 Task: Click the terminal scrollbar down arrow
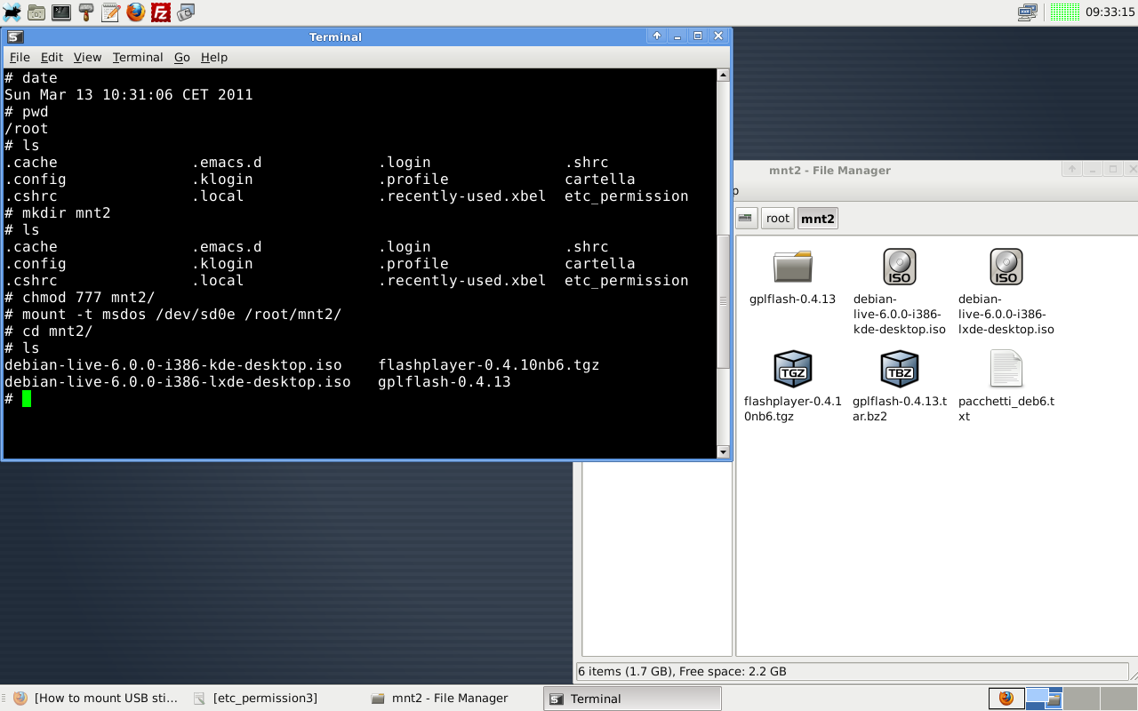click(723, 452)
